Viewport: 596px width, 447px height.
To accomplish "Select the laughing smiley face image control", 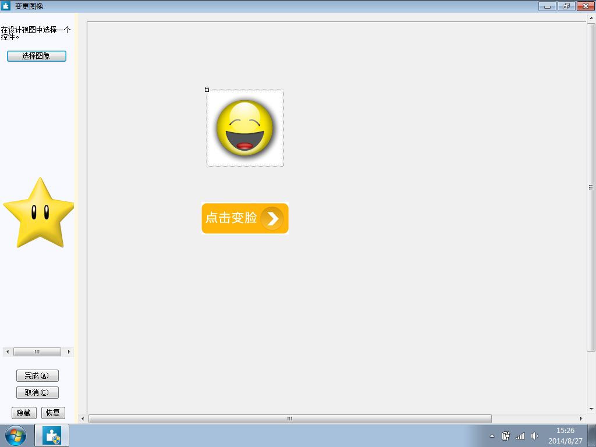I will 245,128.
